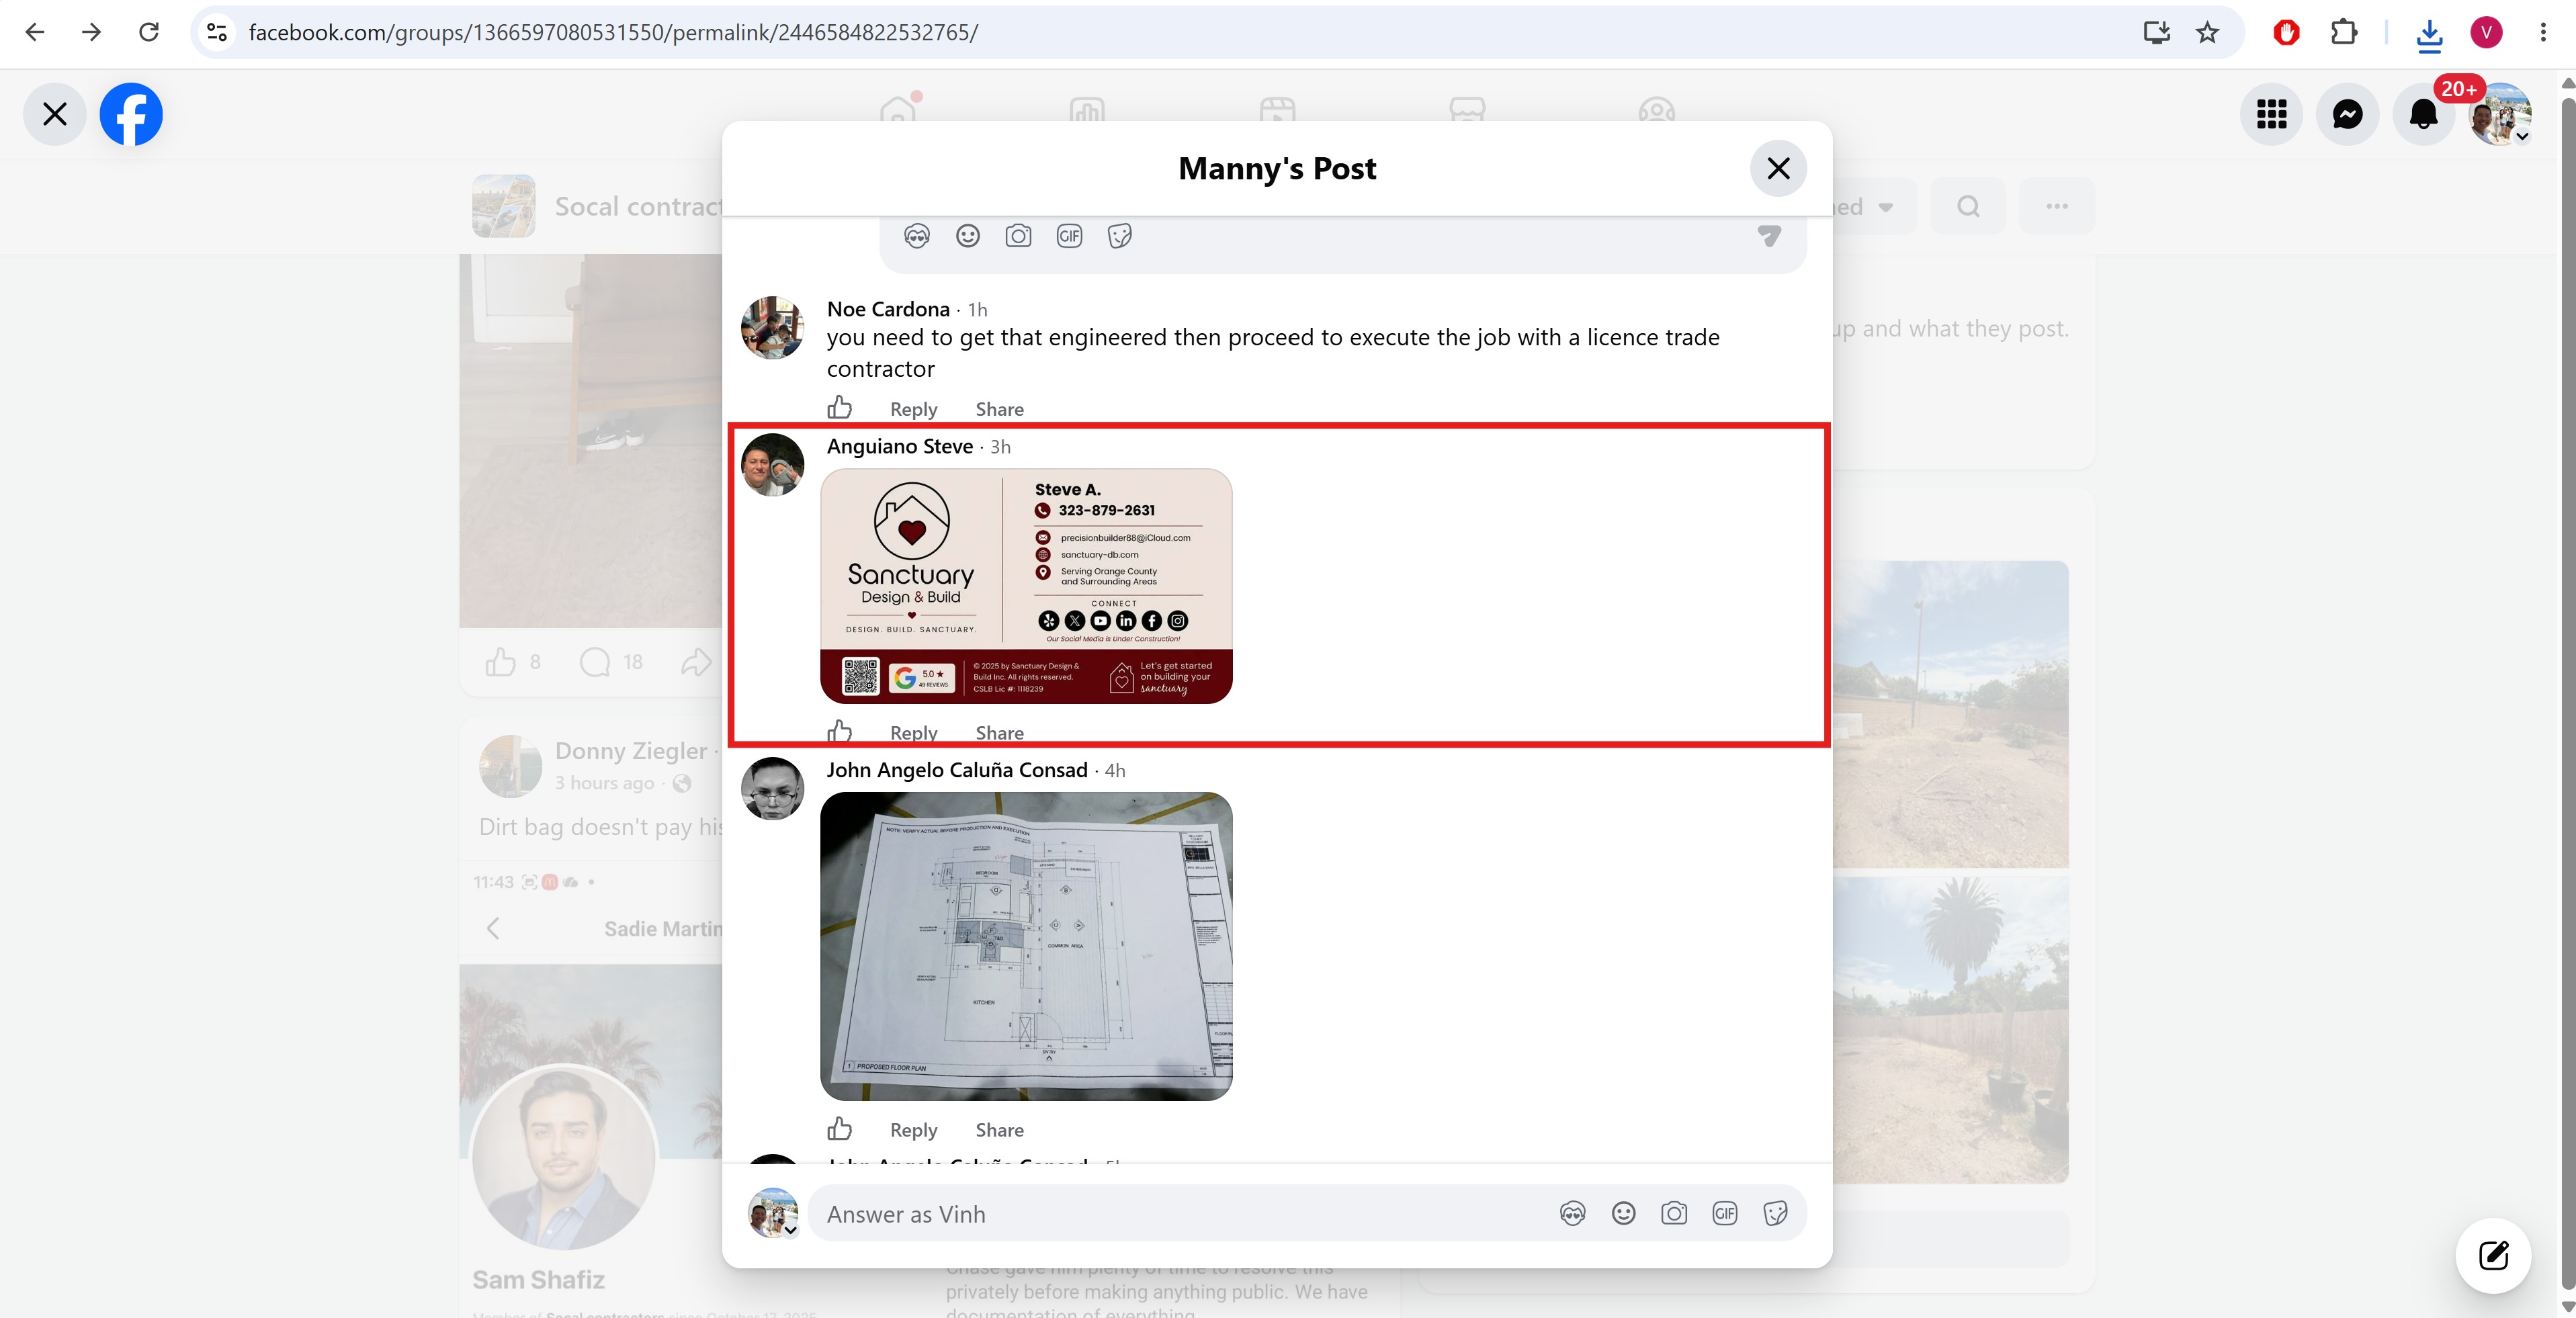Like Noe Cardona's comment
Image resolution: width=2576 pixels, height=1318 pixels.
coord(840,408)
